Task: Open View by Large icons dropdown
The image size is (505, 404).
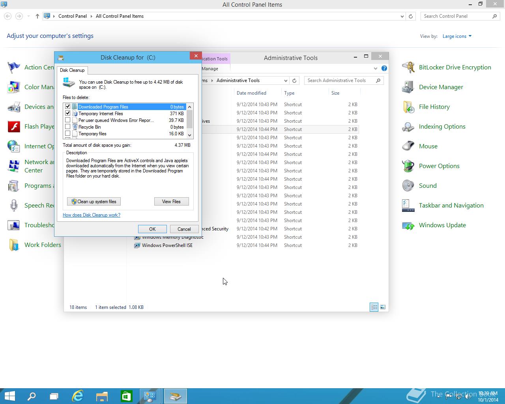Action: (457, 36)
